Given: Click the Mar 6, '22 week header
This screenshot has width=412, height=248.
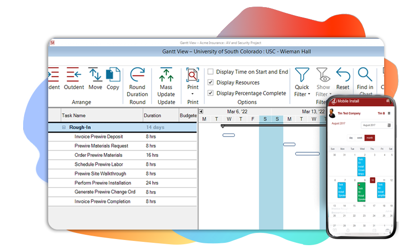Looking at the screenshot, I should [237, 111].
